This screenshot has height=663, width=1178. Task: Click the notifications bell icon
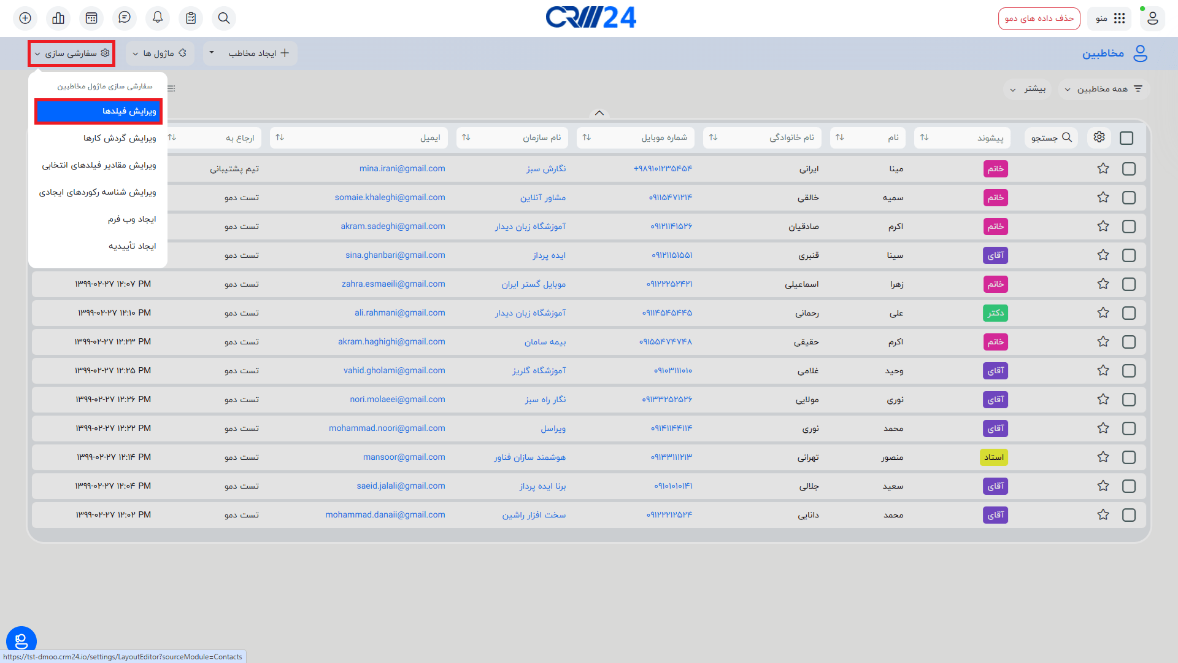coord(158,18)
